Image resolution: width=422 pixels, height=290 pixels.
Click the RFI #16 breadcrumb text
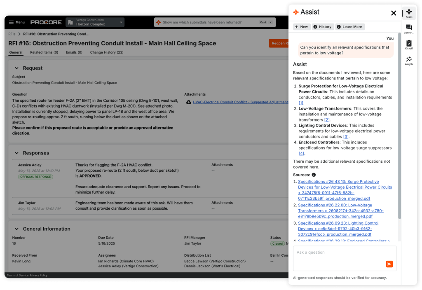pyautogui.click(x=56, y=34)
